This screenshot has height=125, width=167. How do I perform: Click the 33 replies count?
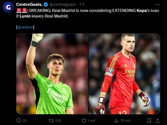coord(24,121)
